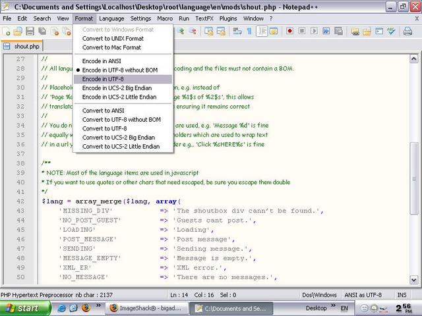
Task: Launch Internet Explorer from quick launch
Action: (61, 308)
